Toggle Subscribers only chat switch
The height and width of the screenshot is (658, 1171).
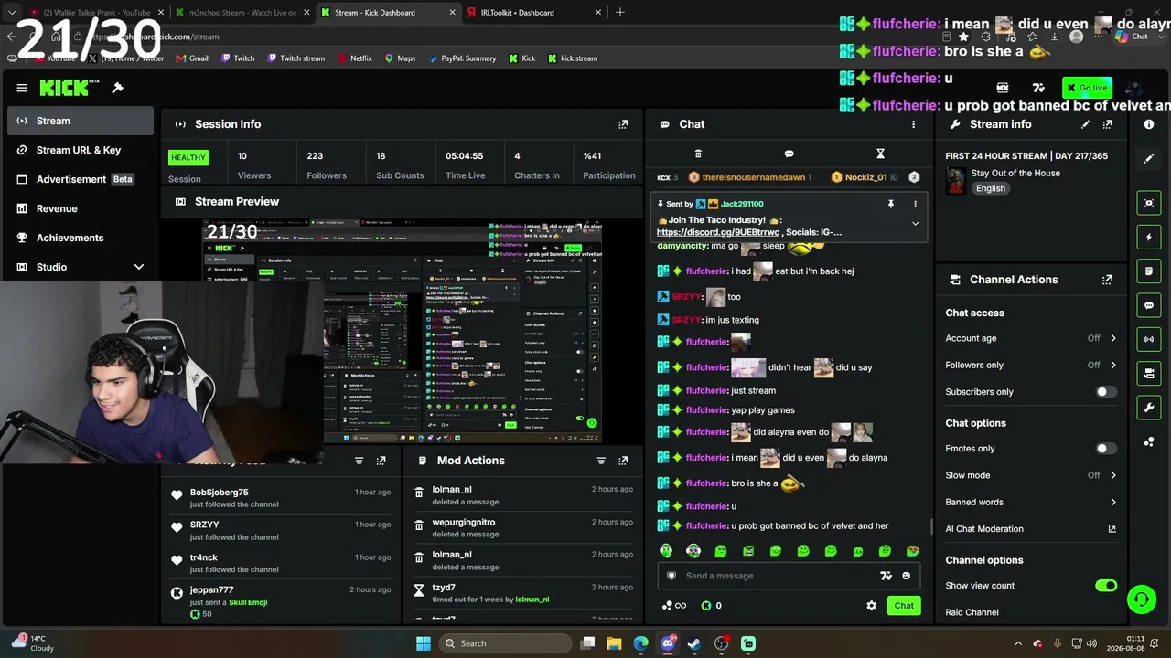point(1106,392)
